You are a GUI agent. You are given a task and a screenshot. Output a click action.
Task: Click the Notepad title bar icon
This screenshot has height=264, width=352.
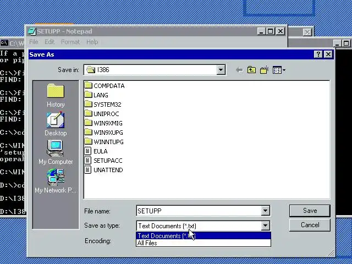coord(32,31)
